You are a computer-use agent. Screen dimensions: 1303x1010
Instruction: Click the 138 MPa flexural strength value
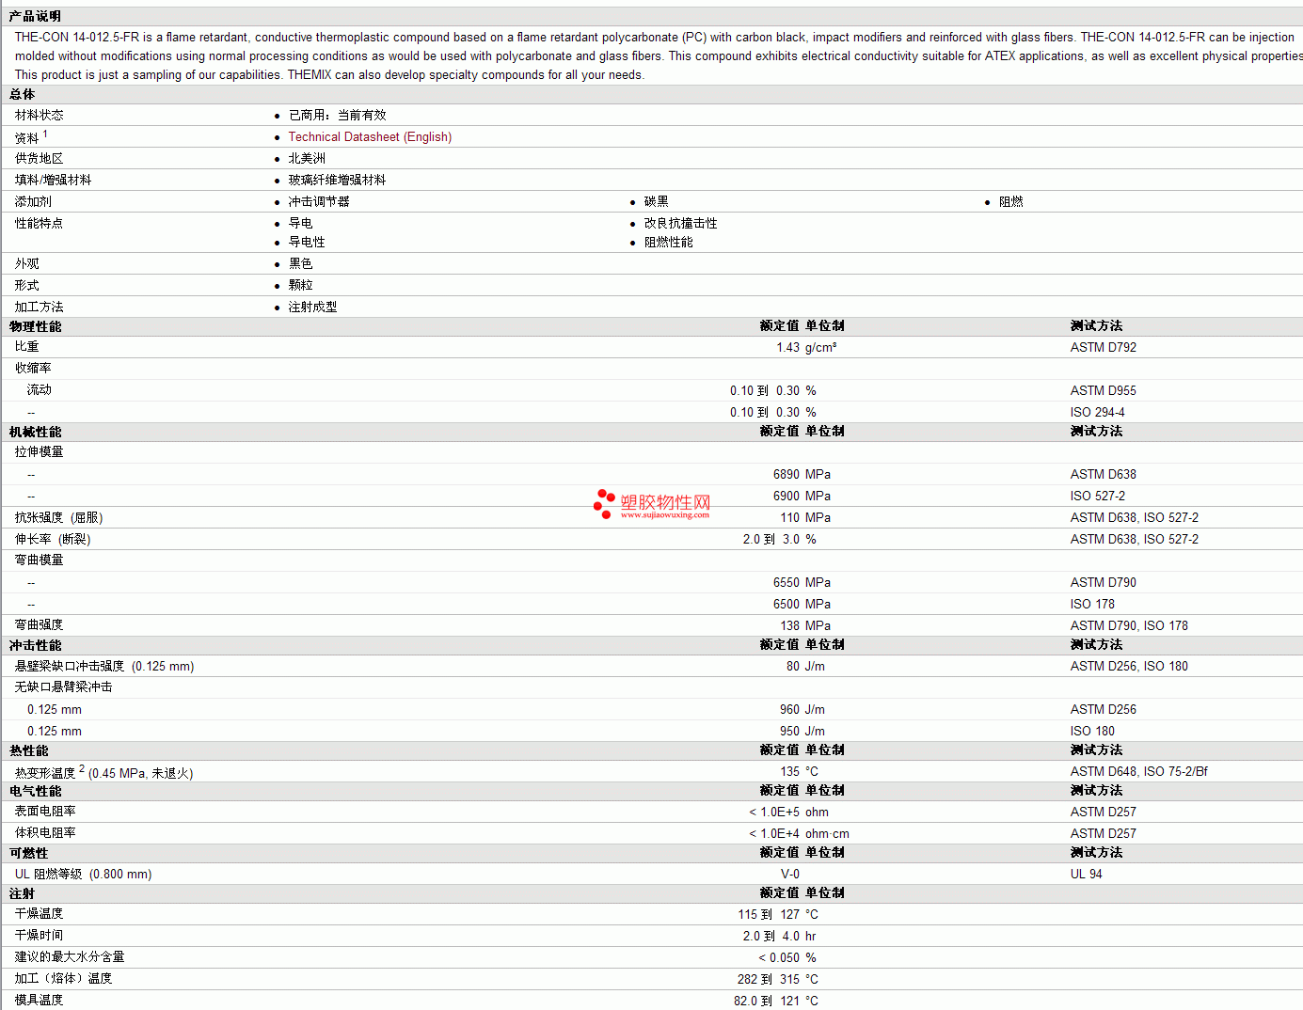(805, 626)
